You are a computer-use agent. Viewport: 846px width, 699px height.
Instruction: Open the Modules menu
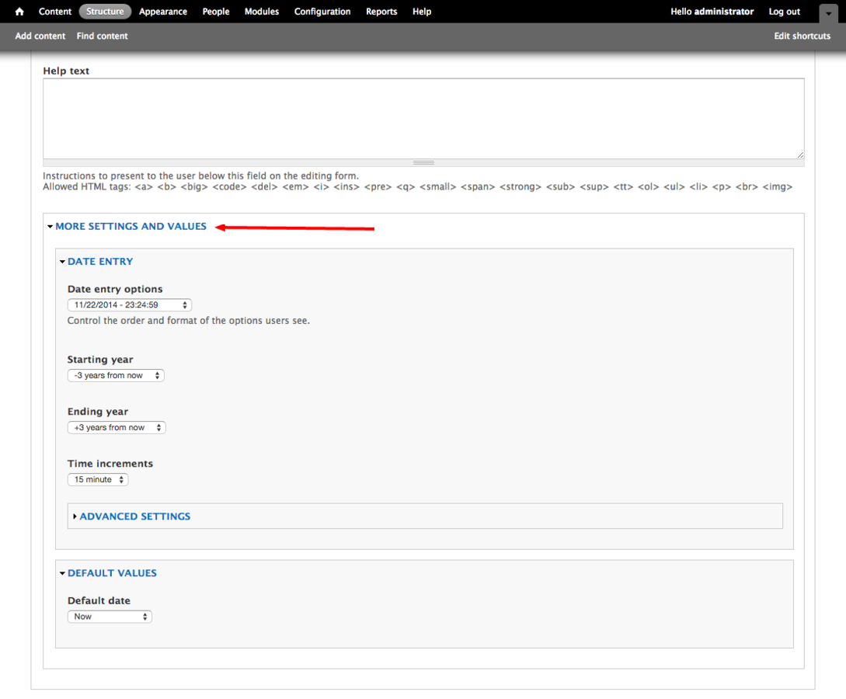[x=262, y=12]
